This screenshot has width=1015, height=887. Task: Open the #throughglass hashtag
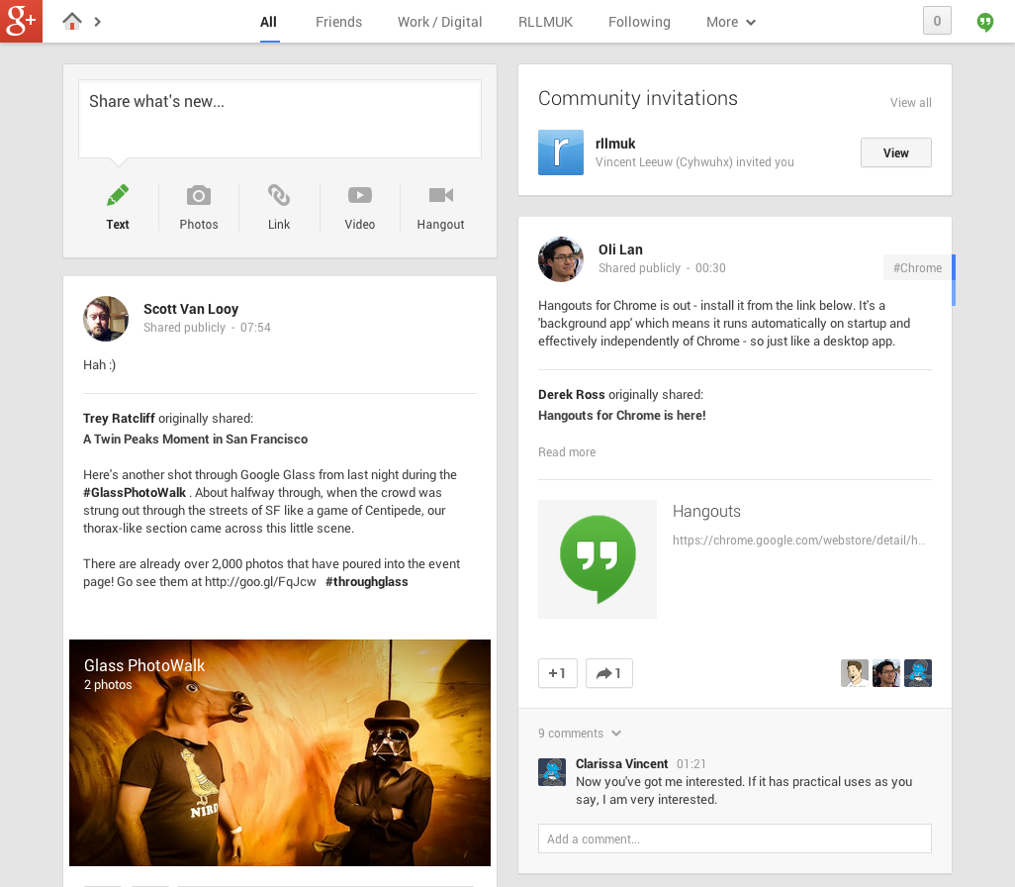point(366,582)
